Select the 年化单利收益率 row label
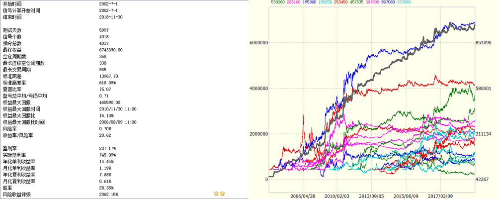The width and height of the screenshot is (497, 199). [x=19, y=162]
